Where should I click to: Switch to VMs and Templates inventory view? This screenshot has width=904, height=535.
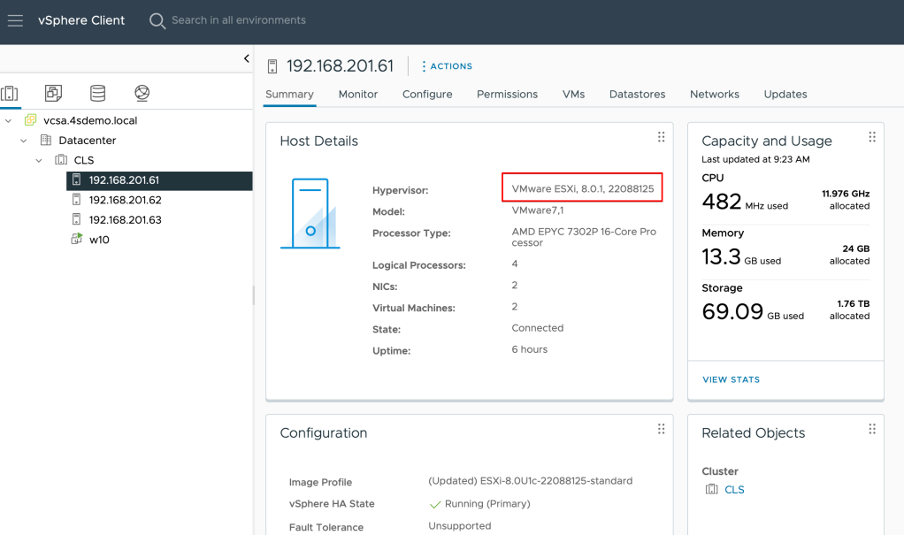coord(54,93)
